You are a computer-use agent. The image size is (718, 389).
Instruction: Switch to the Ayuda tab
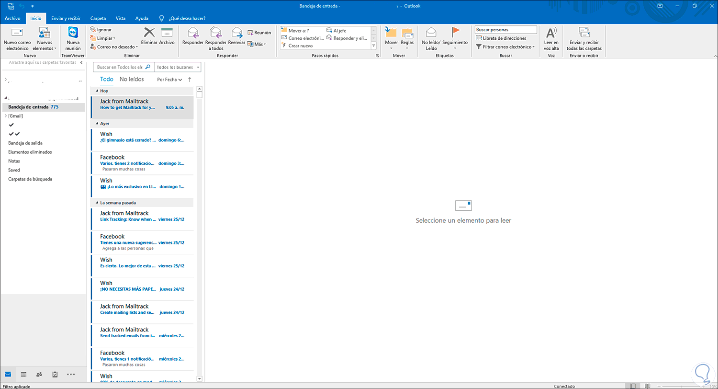[x=142, y=18]
